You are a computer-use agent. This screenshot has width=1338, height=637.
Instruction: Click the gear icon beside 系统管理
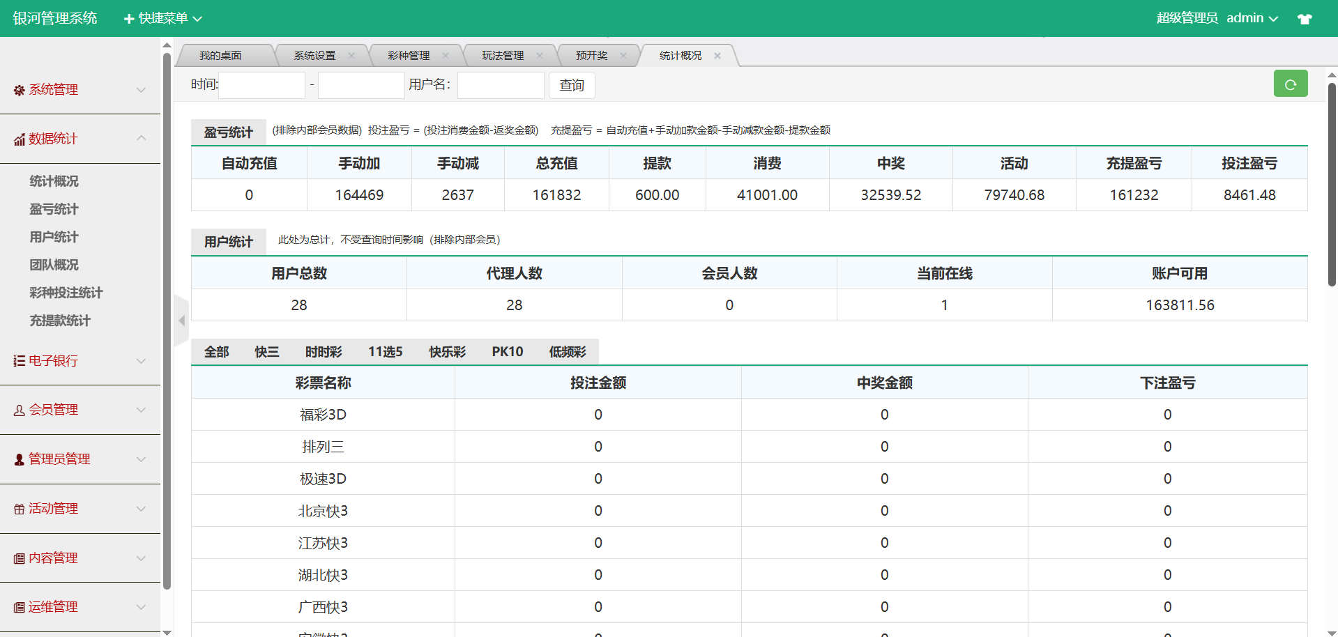coord(19,90)
